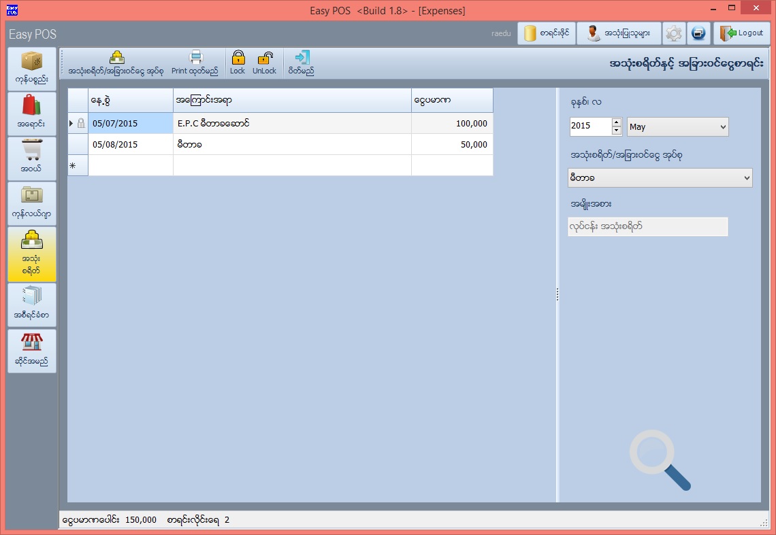Open the အသုံးပြုသူများ users panel
The height and width of the screenshot is (535, 776).
(617, 33)
